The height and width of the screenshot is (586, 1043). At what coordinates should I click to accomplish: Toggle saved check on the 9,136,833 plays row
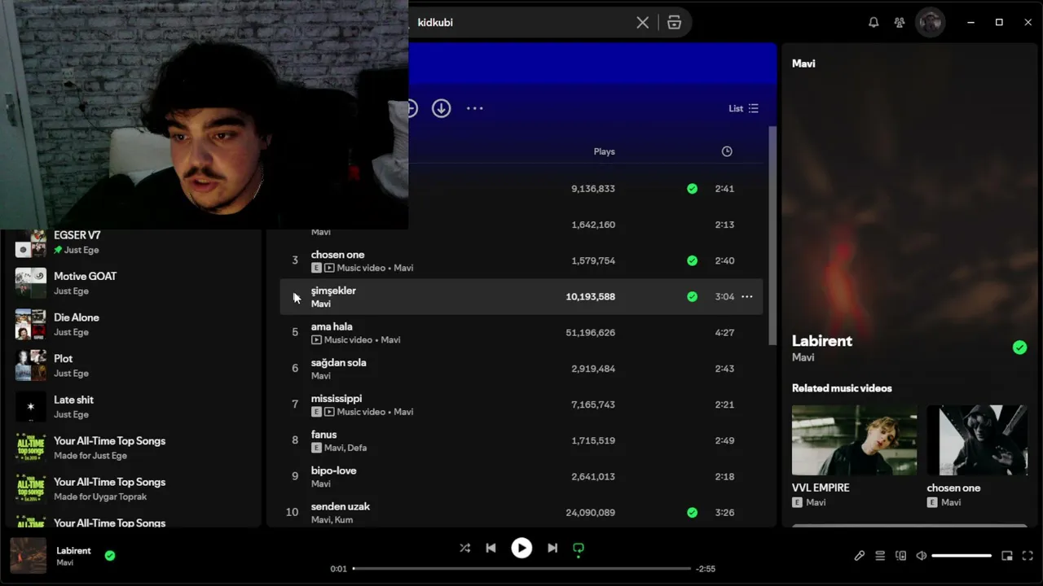pyautogui.click(x=692, y=189)
